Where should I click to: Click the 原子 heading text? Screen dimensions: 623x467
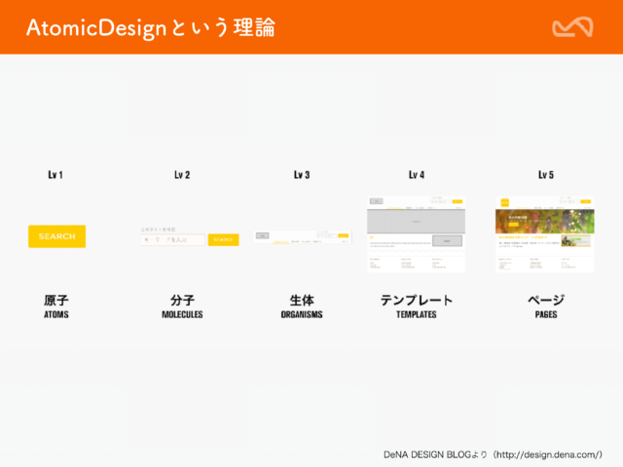tap(56, 300)
